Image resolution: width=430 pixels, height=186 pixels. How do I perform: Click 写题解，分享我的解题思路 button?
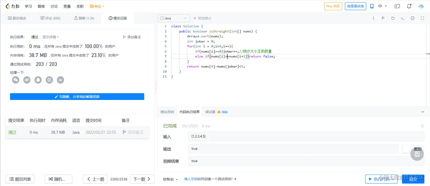coord(77,97)
